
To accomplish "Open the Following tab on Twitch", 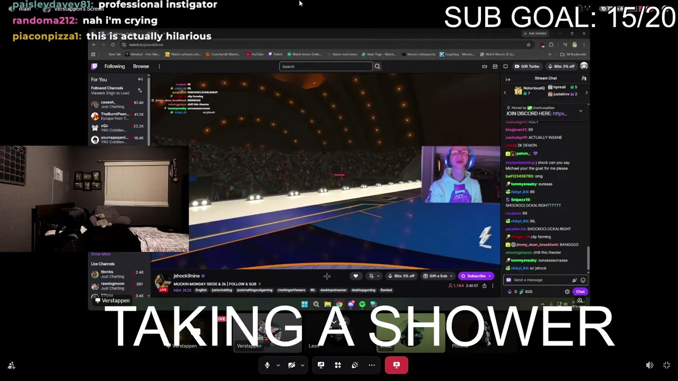I will (x=114, y=66).
